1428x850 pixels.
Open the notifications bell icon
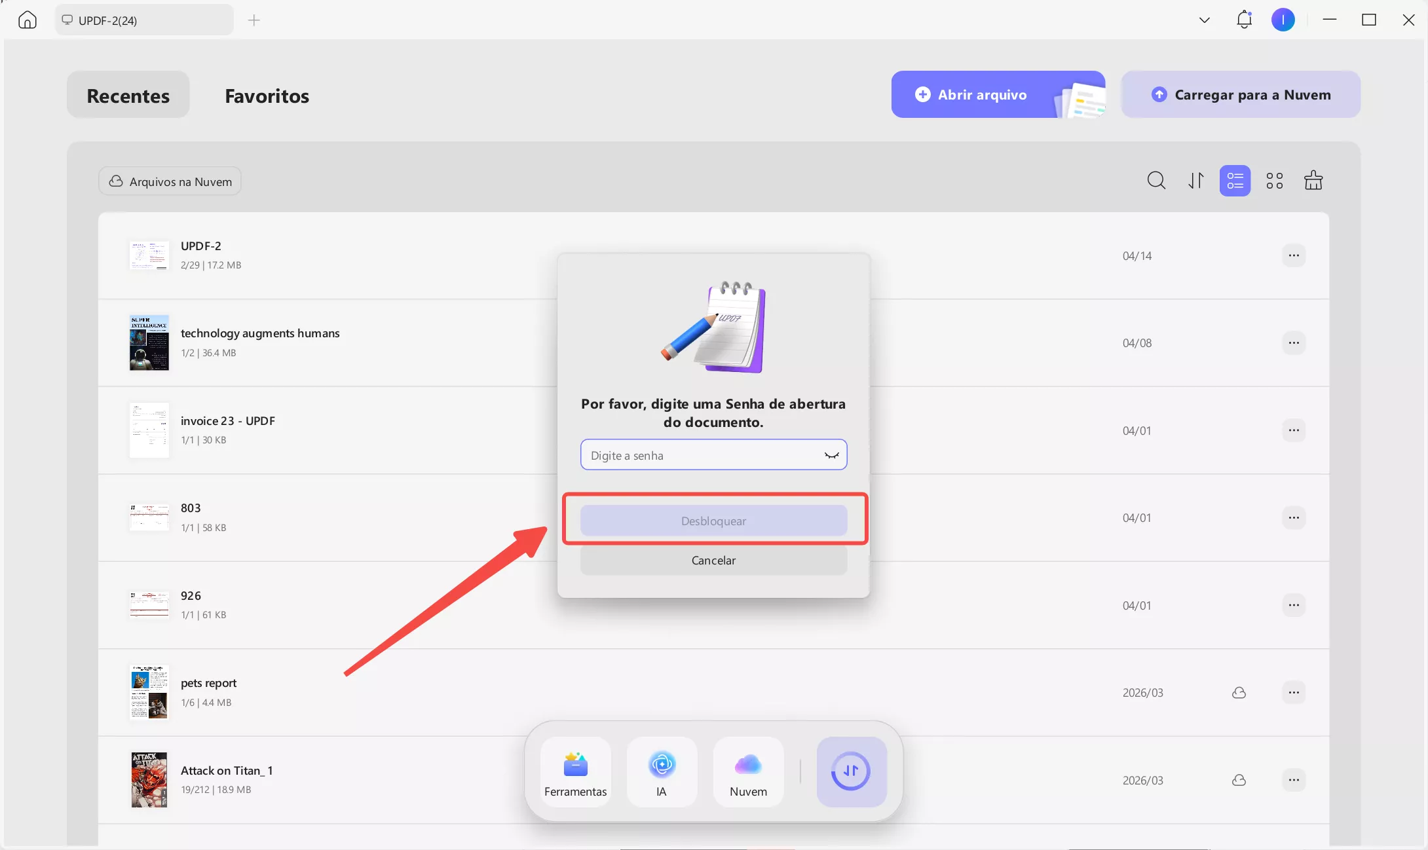tap(1244, 20)
